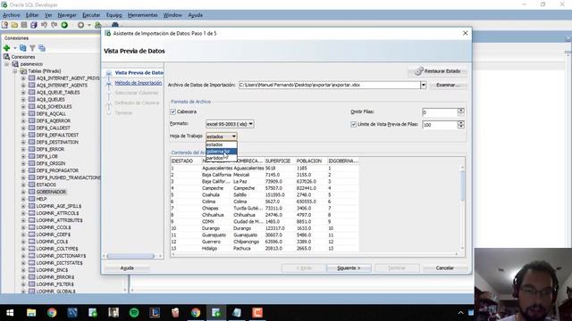Click the green New Connection plus icon
572x321 pixels.
click(x=6, y=47)
